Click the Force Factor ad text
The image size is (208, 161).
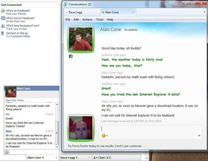pyautogui.click(x=105, y=146)
